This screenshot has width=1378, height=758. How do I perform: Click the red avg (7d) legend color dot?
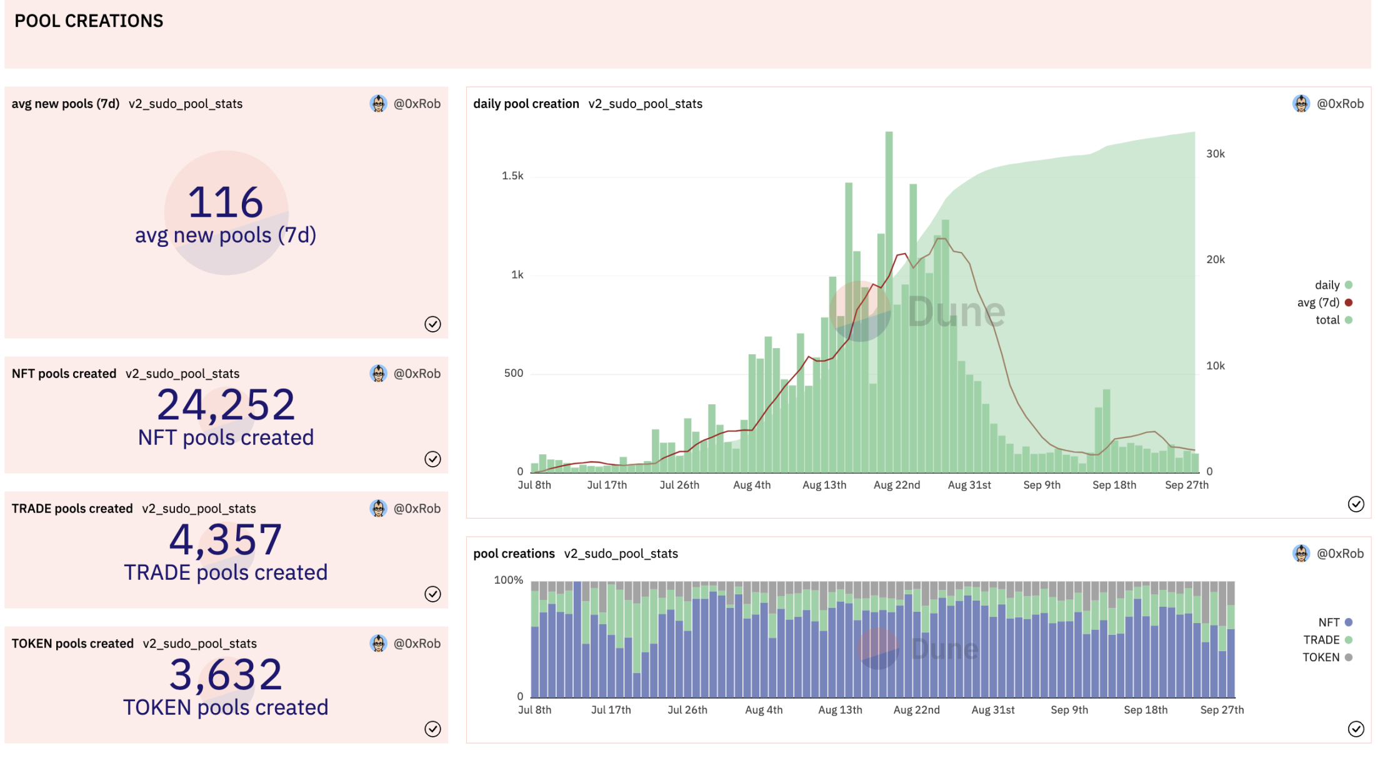point(1349,302)
